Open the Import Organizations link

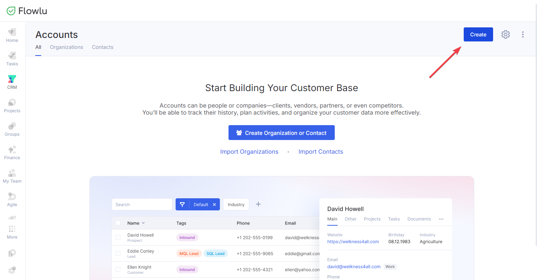point(249,152)
